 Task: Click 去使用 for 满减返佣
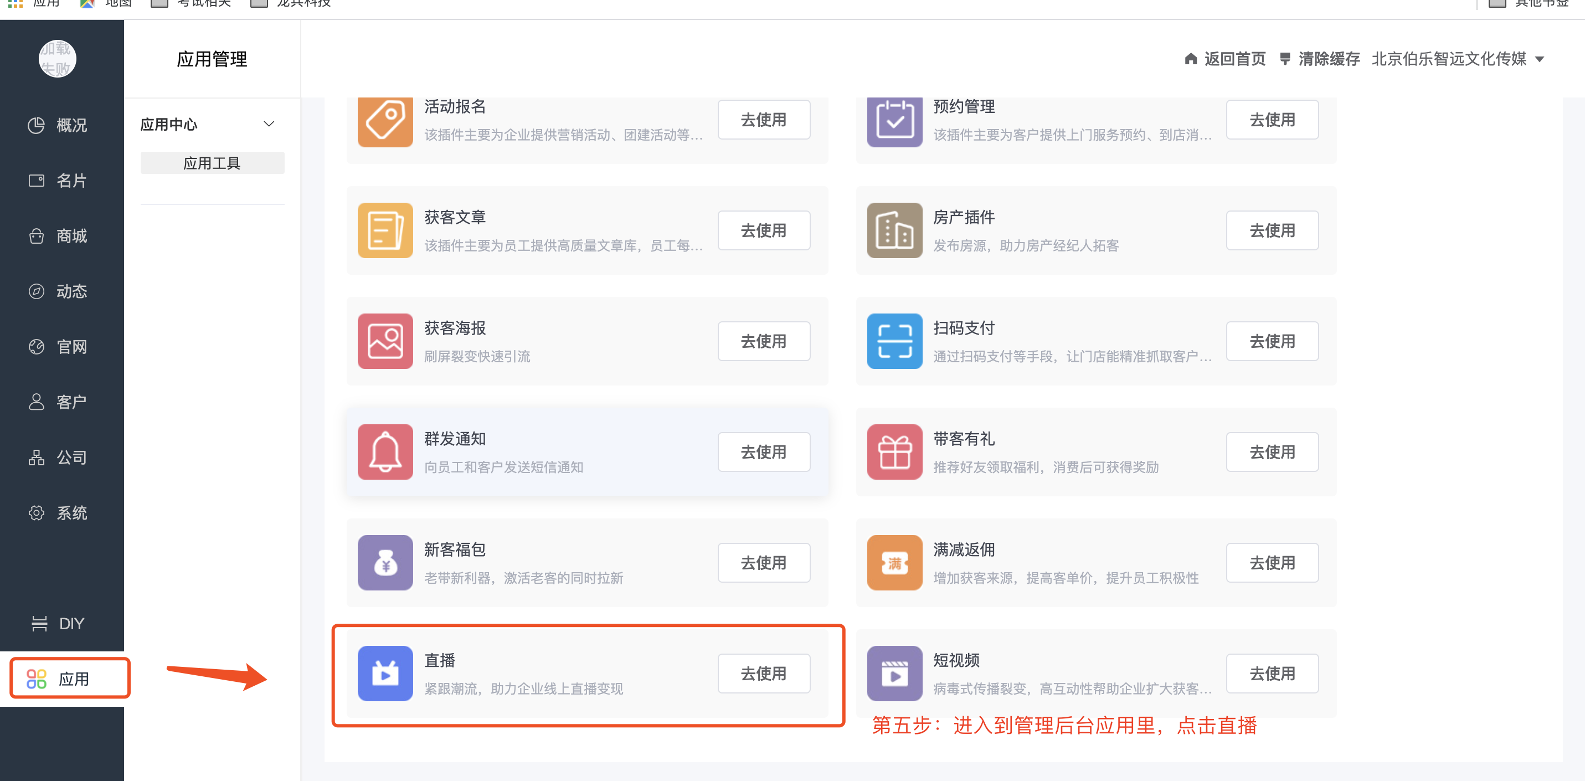(1273, 563)
